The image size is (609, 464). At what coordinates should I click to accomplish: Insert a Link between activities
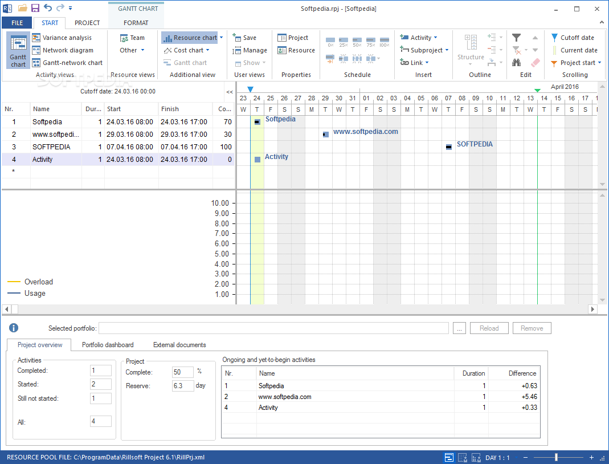pyautogui.click(x=411, y=63)
